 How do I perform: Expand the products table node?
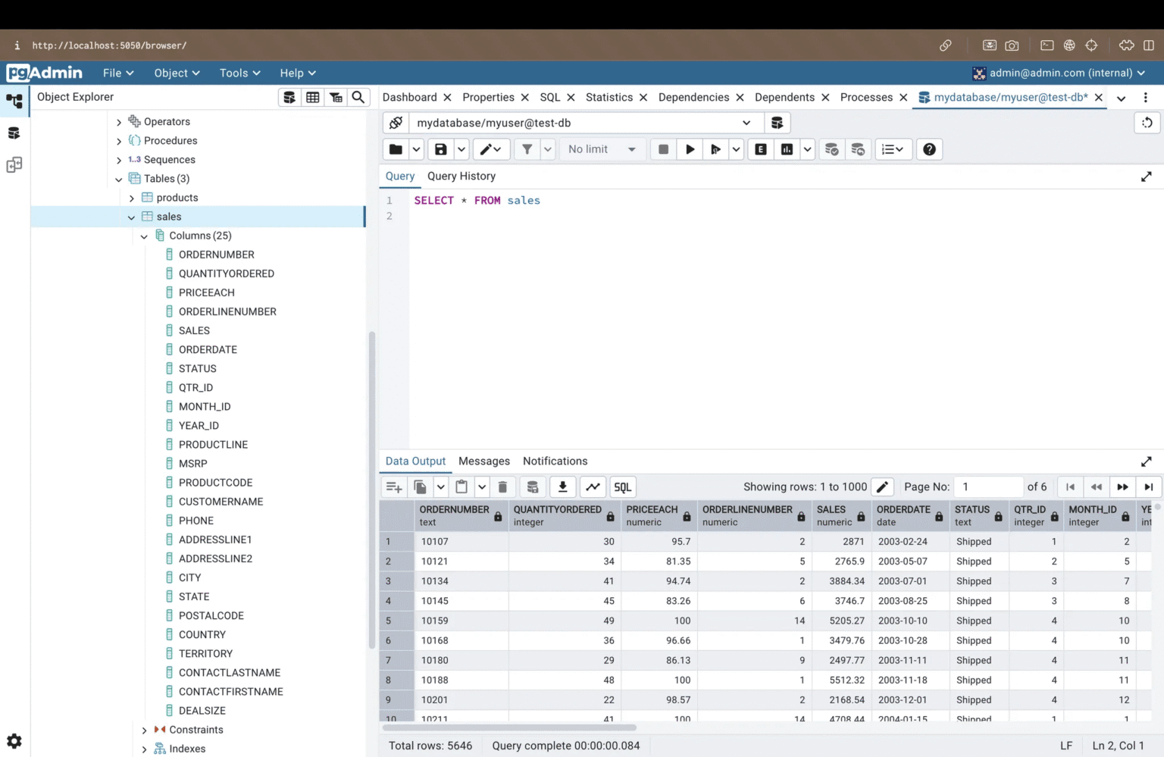pos(131,197)
